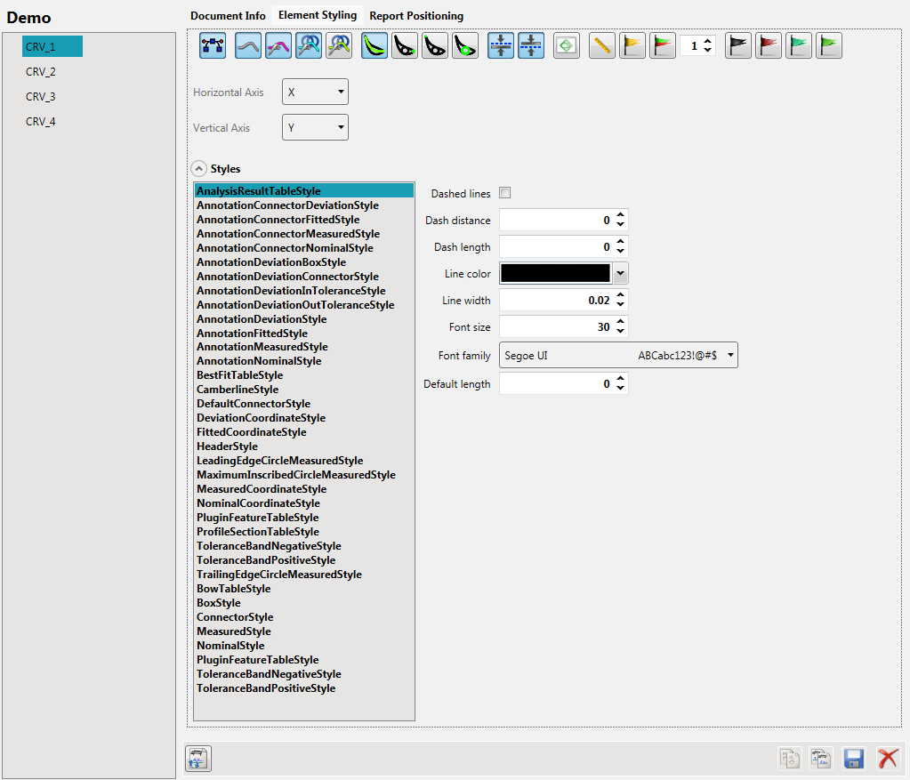Open the Vertical Axis dropdown
The width and height of the screenshot is (910, 780).
[x=315, y=128]
